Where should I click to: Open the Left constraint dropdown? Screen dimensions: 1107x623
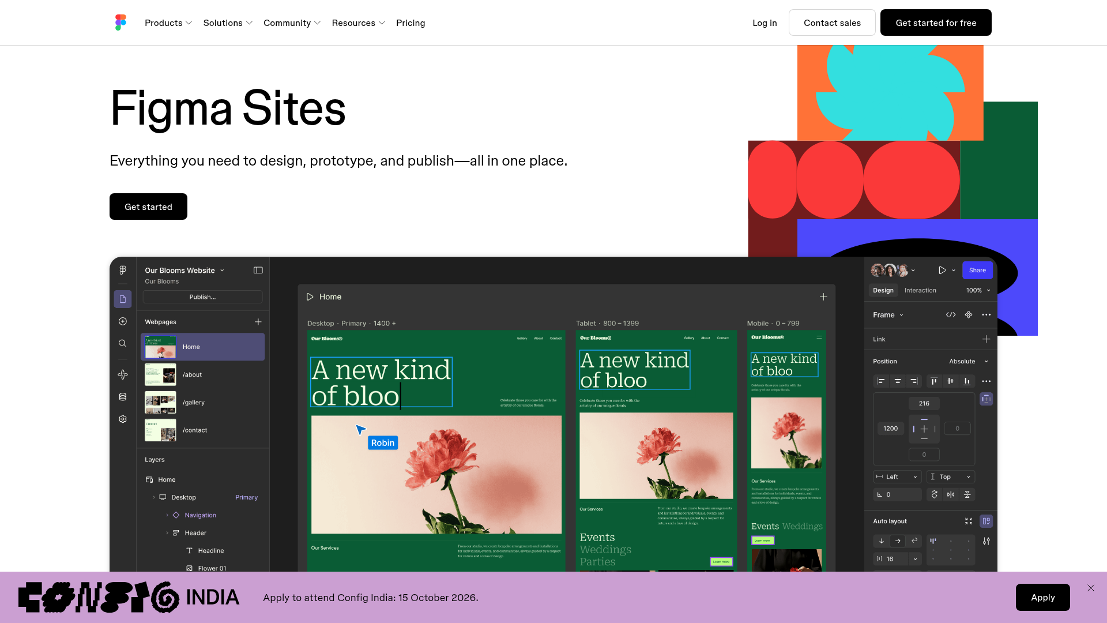(x=897, y=476)
